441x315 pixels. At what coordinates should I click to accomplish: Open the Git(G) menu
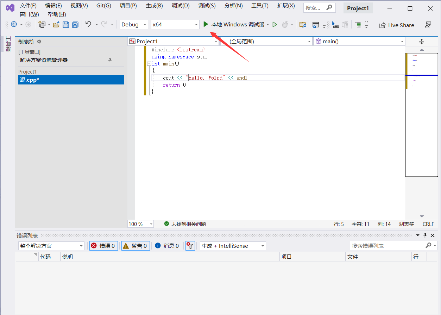pyautogui.click(x=103, y=6)
